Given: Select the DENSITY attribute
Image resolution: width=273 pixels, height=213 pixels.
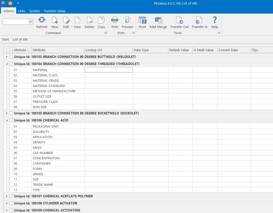Looking at the screenshot, I should point(39,142).
